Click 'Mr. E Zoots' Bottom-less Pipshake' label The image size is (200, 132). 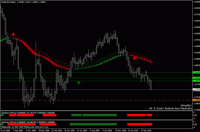(x=171, y=108)
